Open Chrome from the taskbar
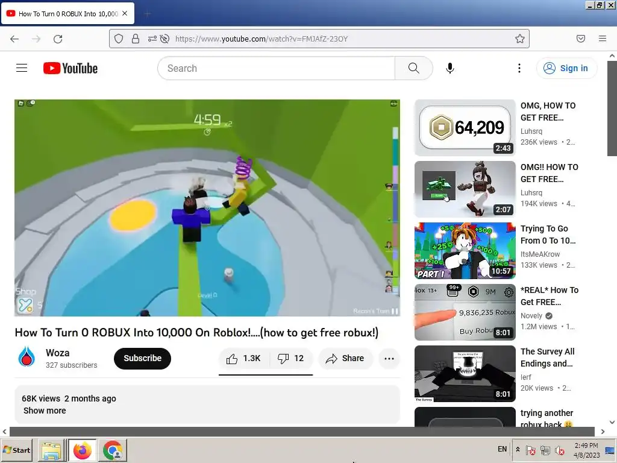 pos(113,450)
